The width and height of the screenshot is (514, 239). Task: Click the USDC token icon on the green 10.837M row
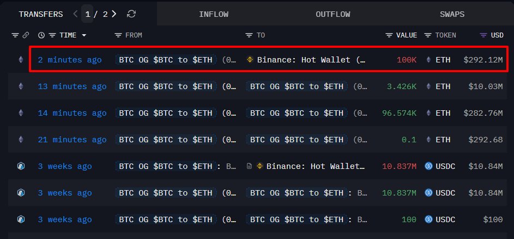(x=428, y=193)
